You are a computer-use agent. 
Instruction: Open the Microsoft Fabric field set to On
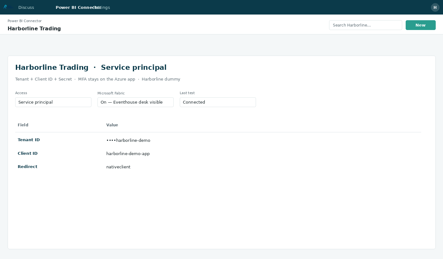click(135, 102)
